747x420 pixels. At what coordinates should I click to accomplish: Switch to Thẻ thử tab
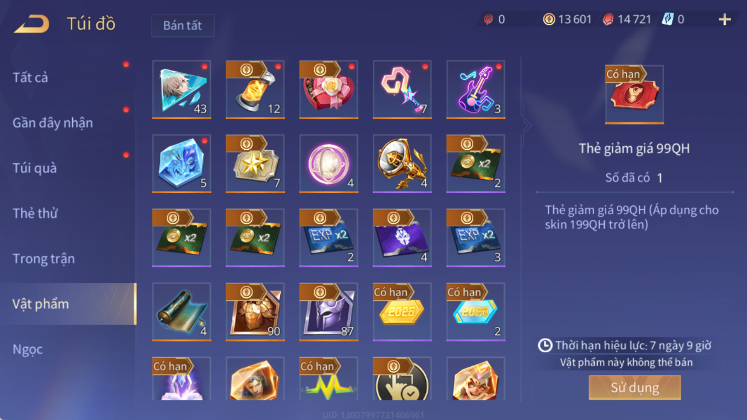pos(35,213)
